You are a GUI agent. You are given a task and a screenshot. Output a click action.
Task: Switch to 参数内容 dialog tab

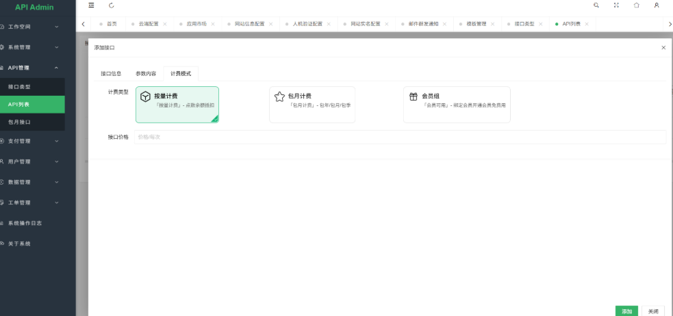tap(146, 74)
